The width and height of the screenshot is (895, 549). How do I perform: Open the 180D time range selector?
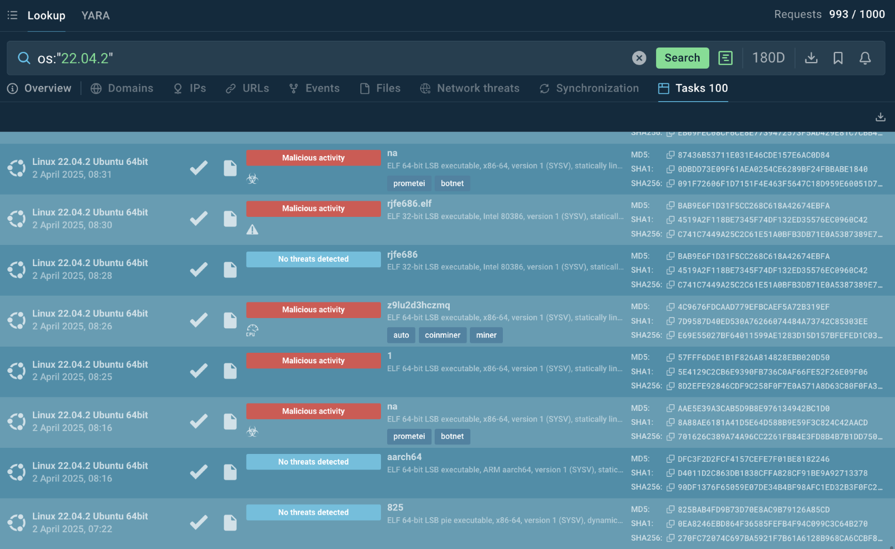point(768,58)
